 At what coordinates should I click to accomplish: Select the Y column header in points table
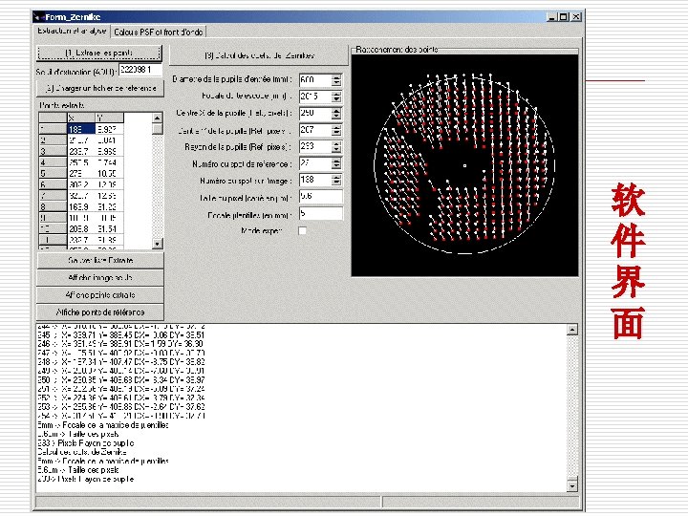109,118
